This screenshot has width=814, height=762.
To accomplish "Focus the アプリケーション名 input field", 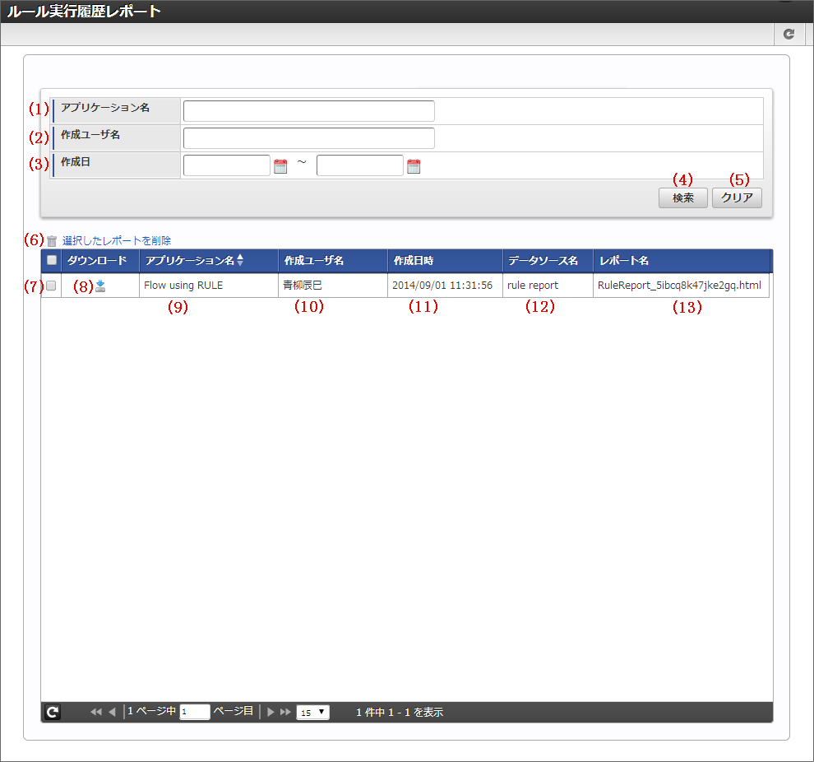I will tap(309, 111).
